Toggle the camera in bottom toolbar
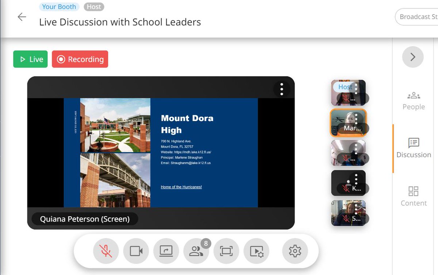 pos(136,251)
